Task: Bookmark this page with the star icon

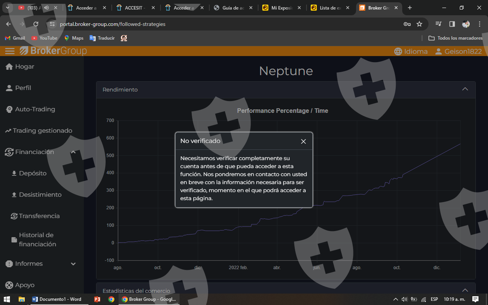Action: tap(419, 24)
